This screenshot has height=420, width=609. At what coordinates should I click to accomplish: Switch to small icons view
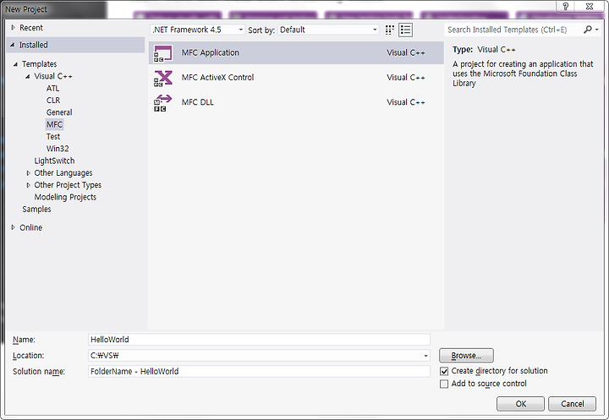(x=390, y=30)
